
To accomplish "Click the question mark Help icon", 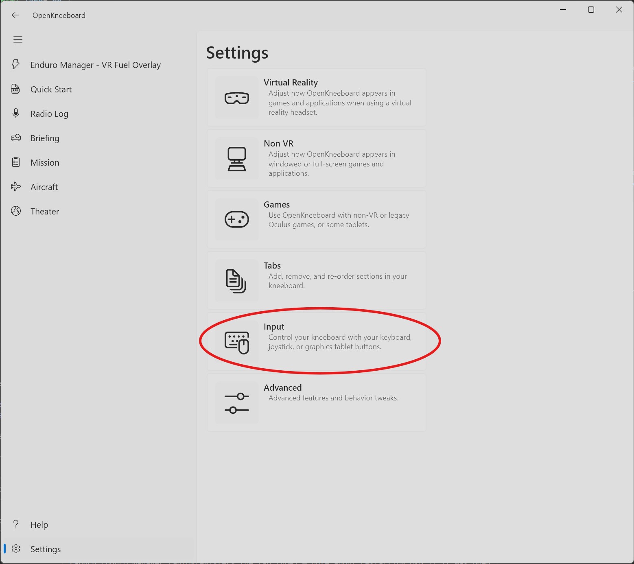I will [16, 524].
